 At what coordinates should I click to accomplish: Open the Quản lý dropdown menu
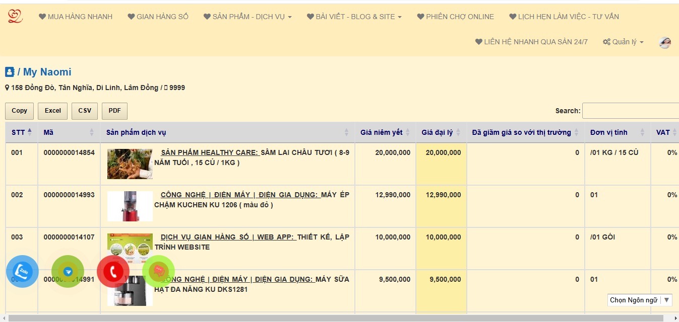pos(623,42)
